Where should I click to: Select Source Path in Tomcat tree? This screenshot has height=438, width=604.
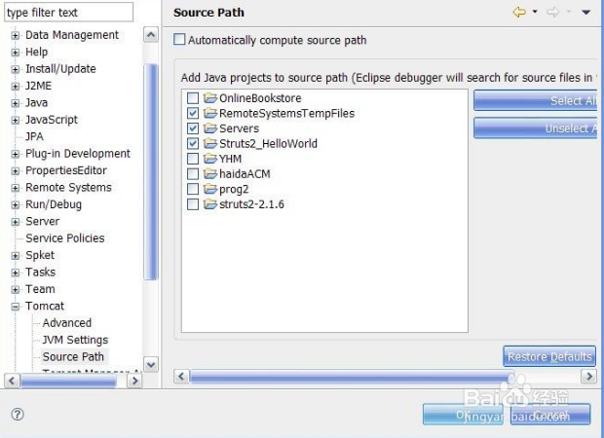point(73,357)
